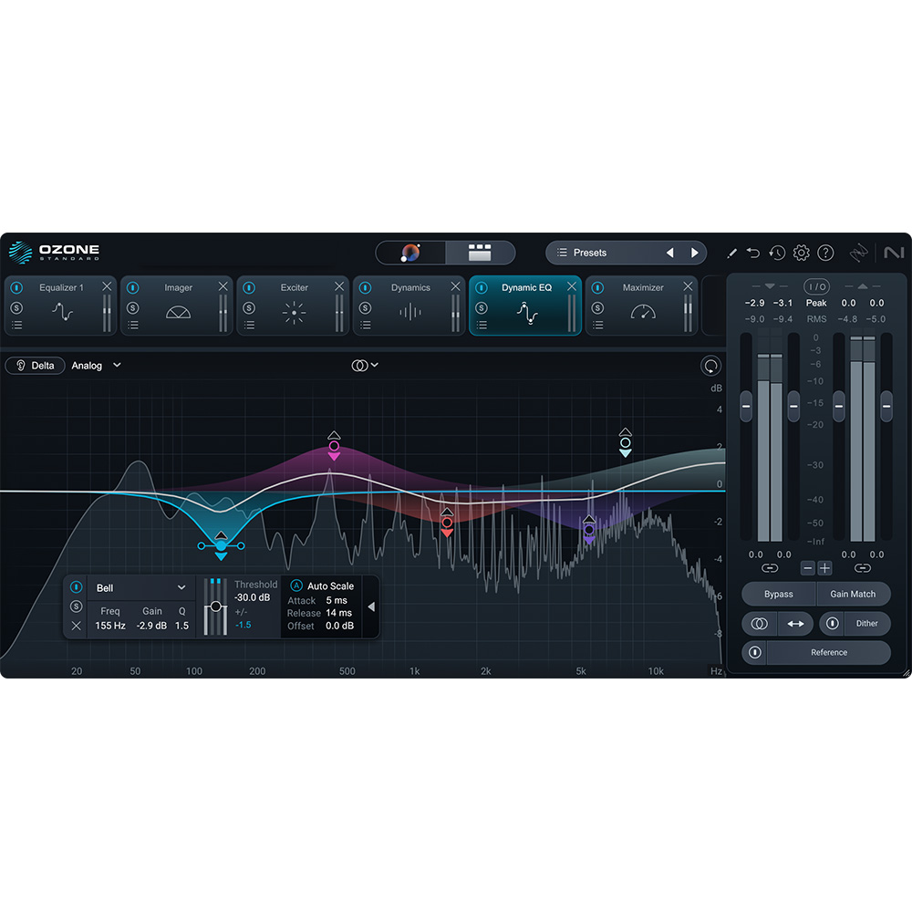Screen dimensions: 912x912
Task: Toggle Equalizer 1 module power
Action: (x=16, y=287)
